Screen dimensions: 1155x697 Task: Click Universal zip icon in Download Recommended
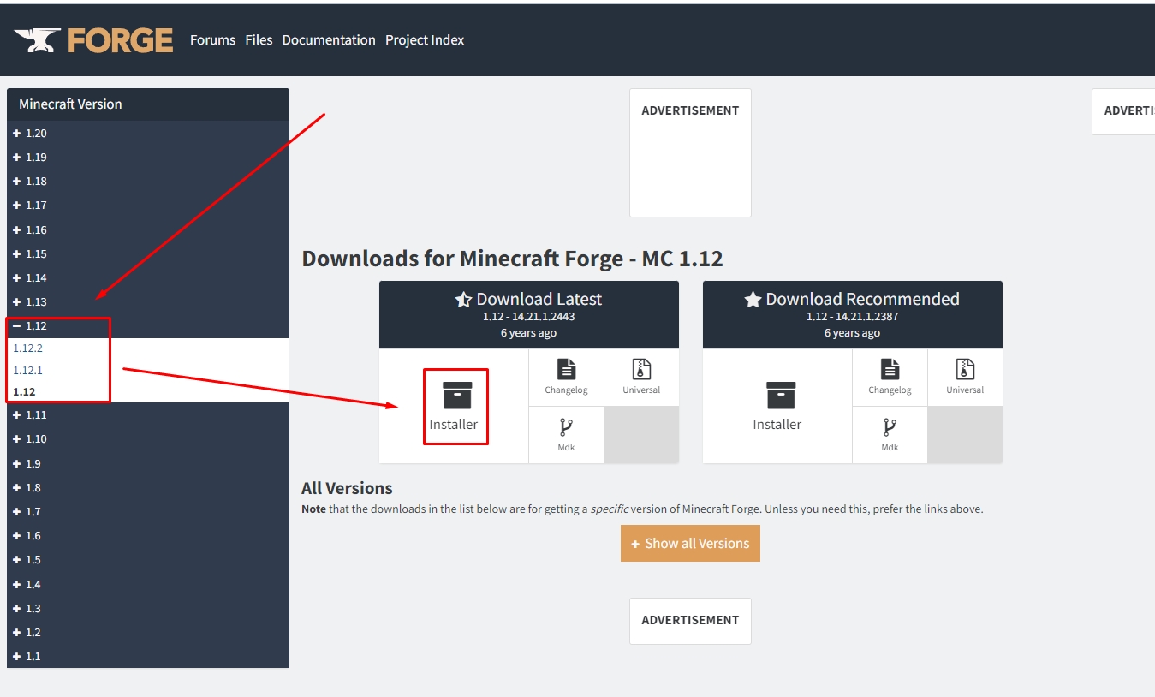coord(965,369)
